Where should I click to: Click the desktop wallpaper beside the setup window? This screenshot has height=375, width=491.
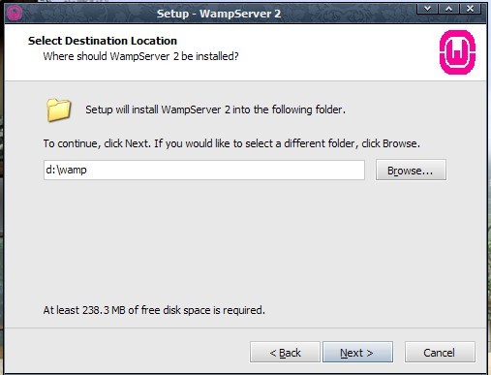(x=2, y=194)
